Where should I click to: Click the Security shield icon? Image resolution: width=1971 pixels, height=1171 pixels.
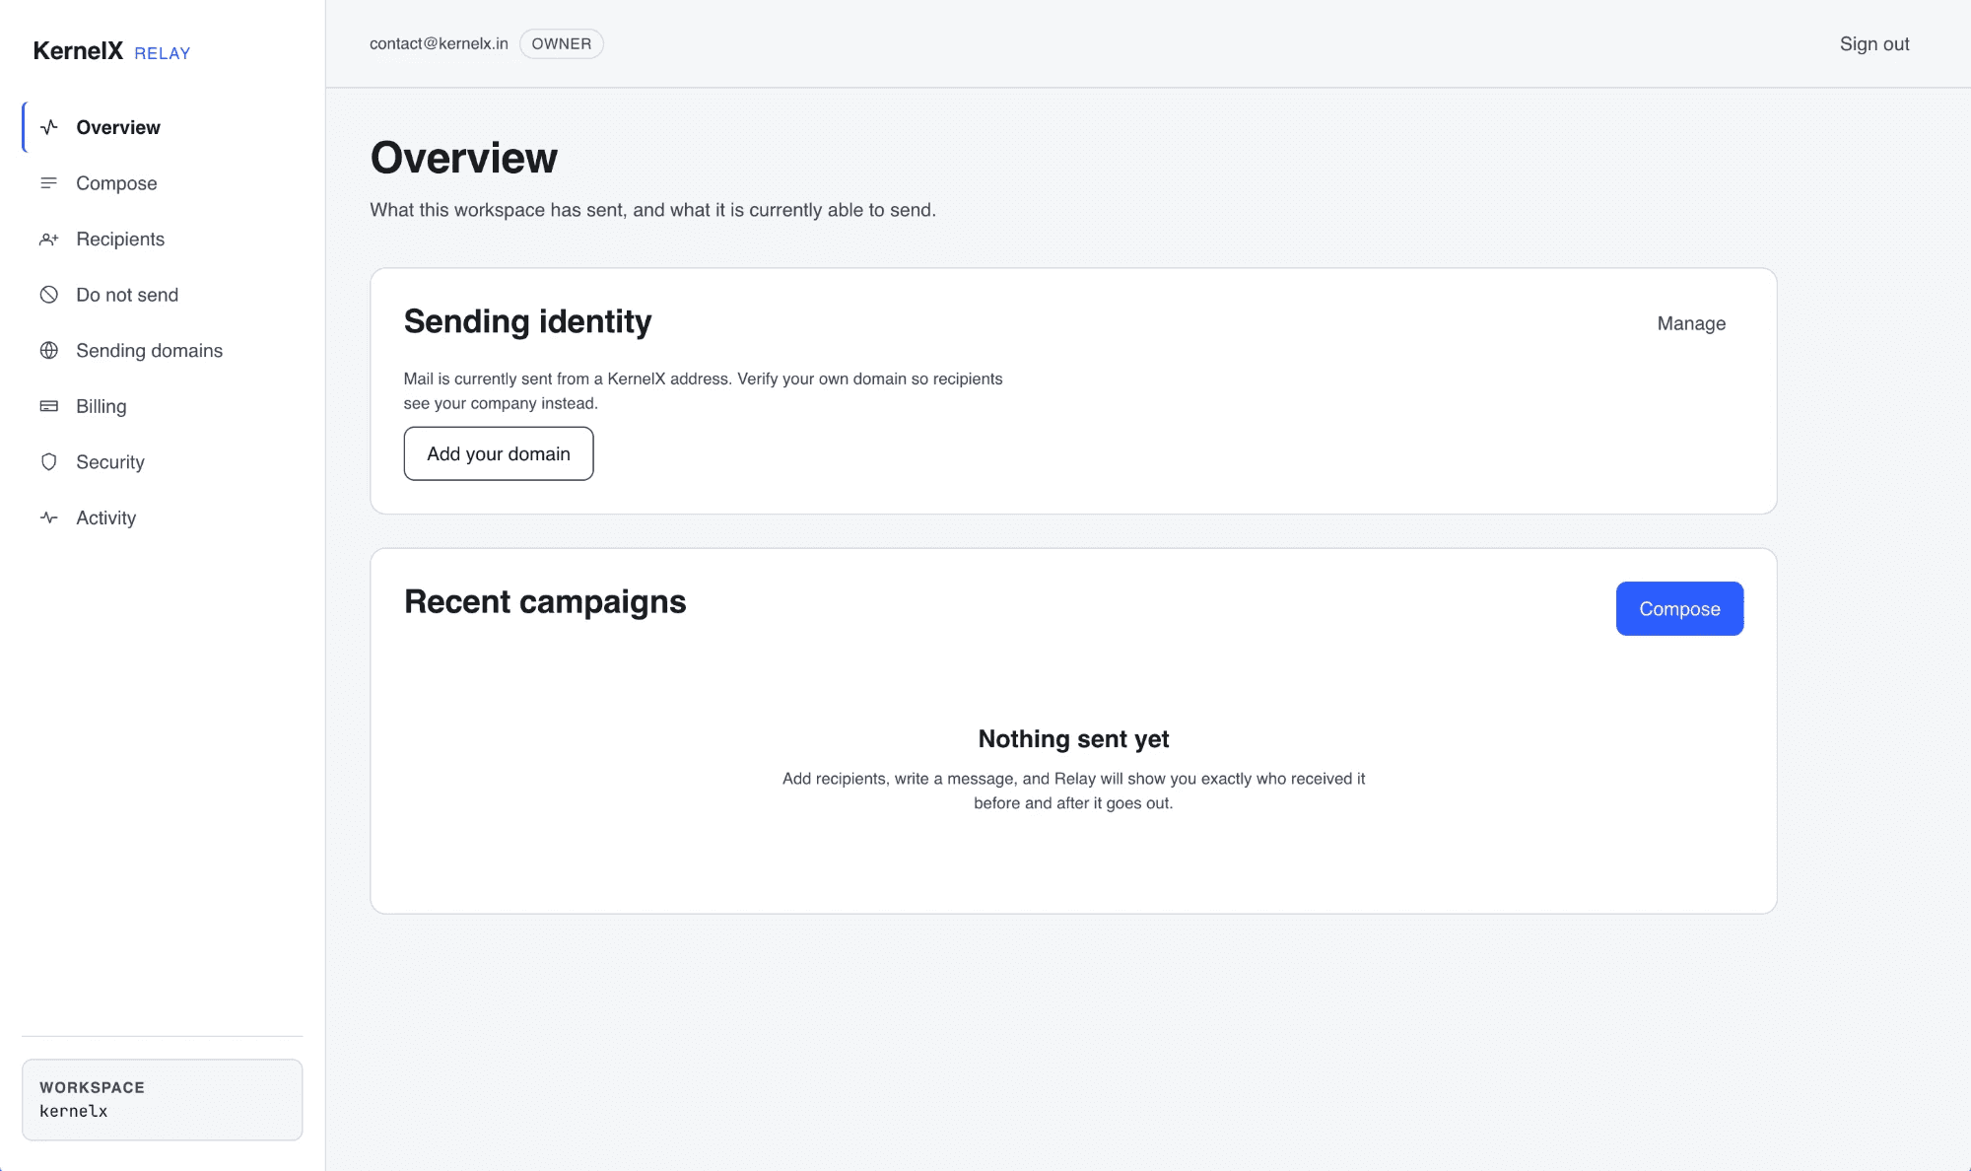pyautogui.click(x=49, y=462)
